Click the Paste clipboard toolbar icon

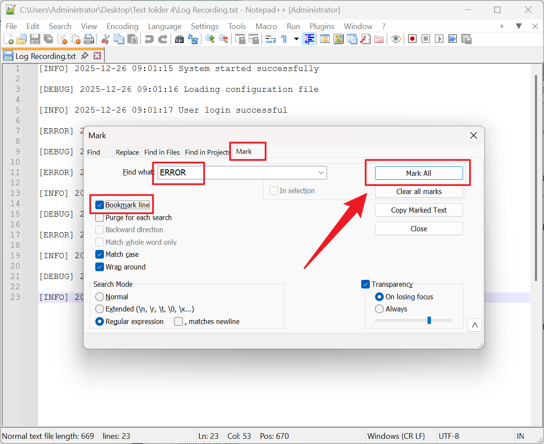pos(133,39)
